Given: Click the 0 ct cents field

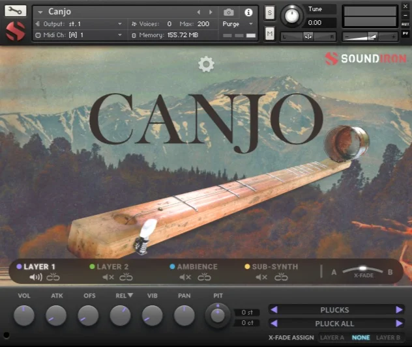Looking at the screenshot, I should [247, 323].
